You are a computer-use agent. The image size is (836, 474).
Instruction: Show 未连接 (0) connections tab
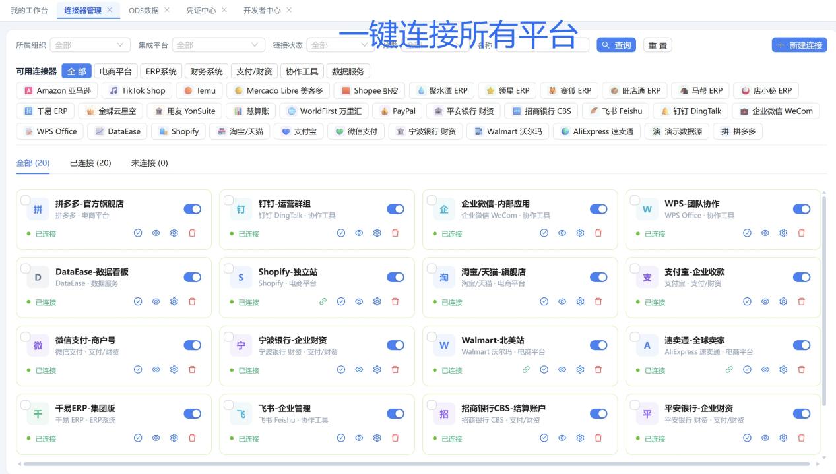pos(150,163)
